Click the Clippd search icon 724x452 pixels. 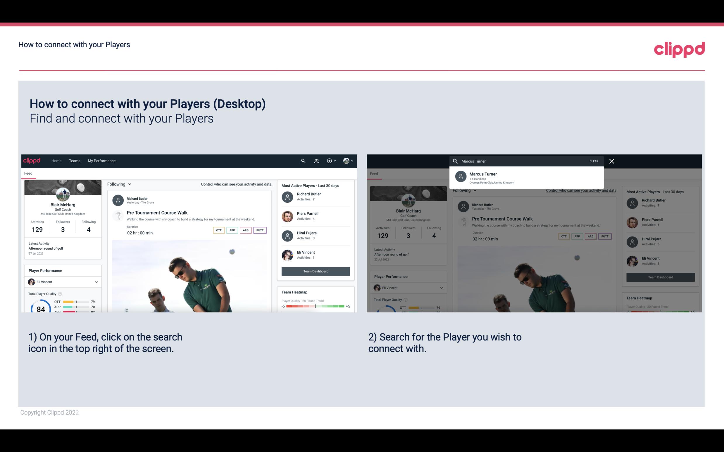pyautogui.click(x=302, y=160)
